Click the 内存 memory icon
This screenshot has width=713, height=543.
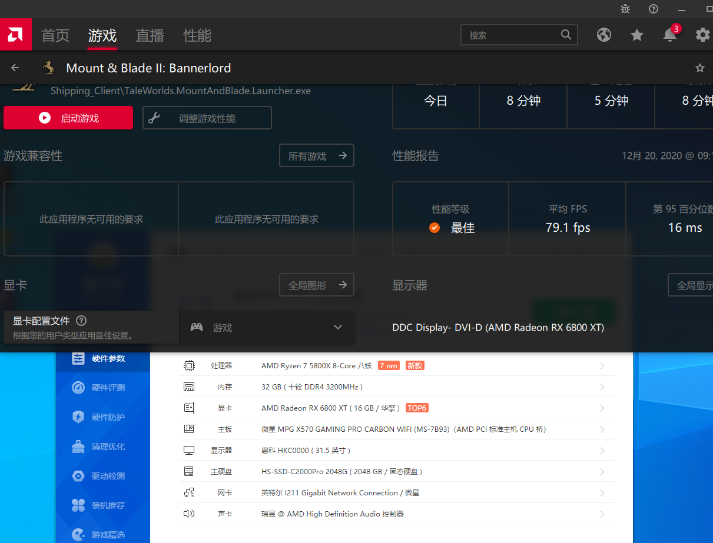pyautogui.click(x=189, y=387)
